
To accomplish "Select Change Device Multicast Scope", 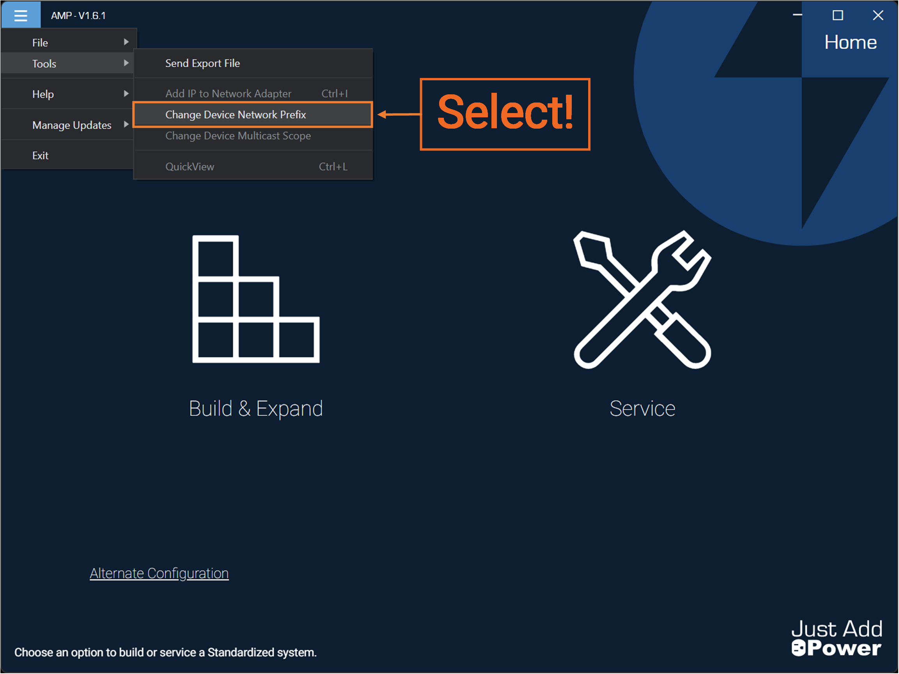I will 238,136.
